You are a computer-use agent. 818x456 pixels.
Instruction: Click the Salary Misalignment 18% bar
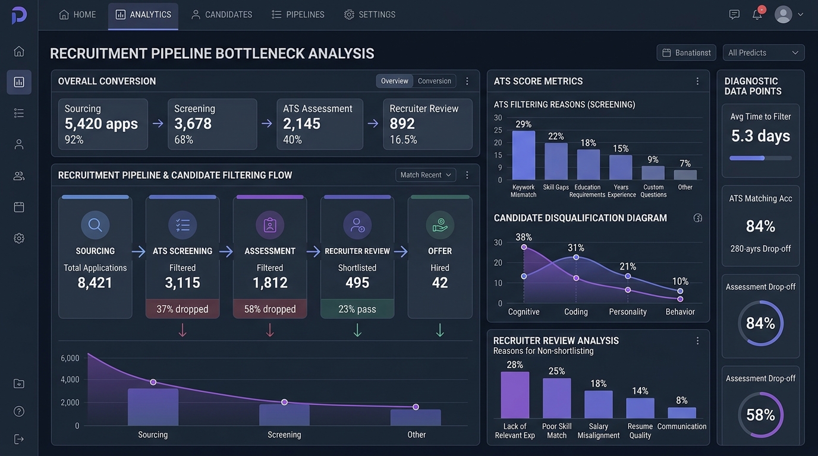[x=599, y=404]
